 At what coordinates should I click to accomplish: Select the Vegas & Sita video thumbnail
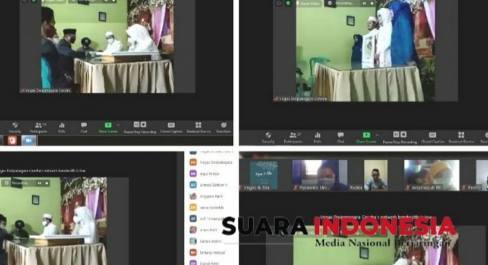click(264, 175)
